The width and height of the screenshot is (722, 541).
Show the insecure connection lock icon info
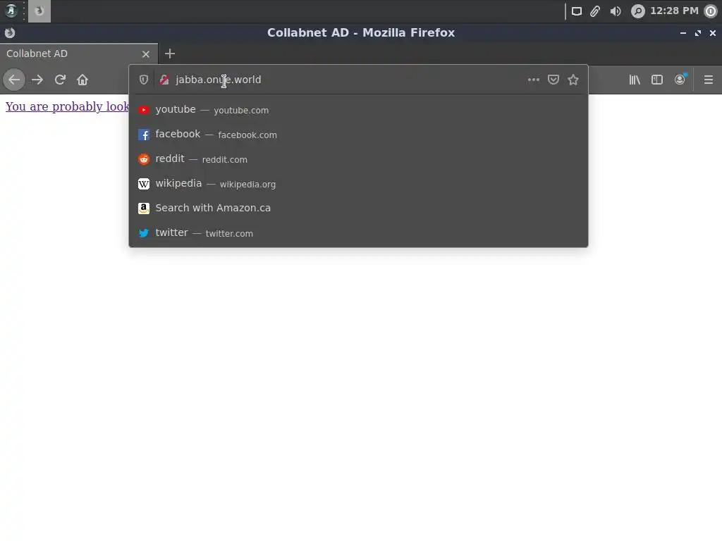tap(164, 80)
